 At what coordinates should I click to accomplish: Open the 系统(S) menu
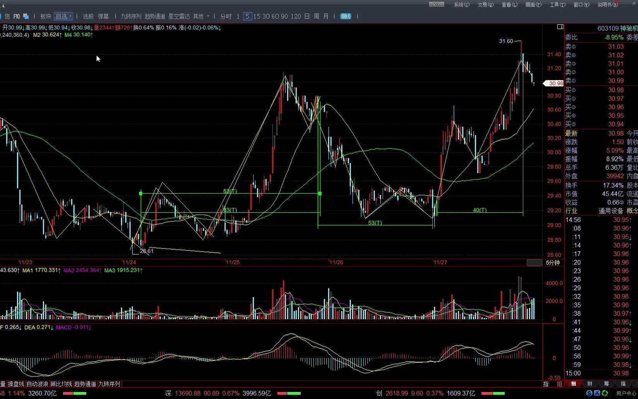coord(462,5)
